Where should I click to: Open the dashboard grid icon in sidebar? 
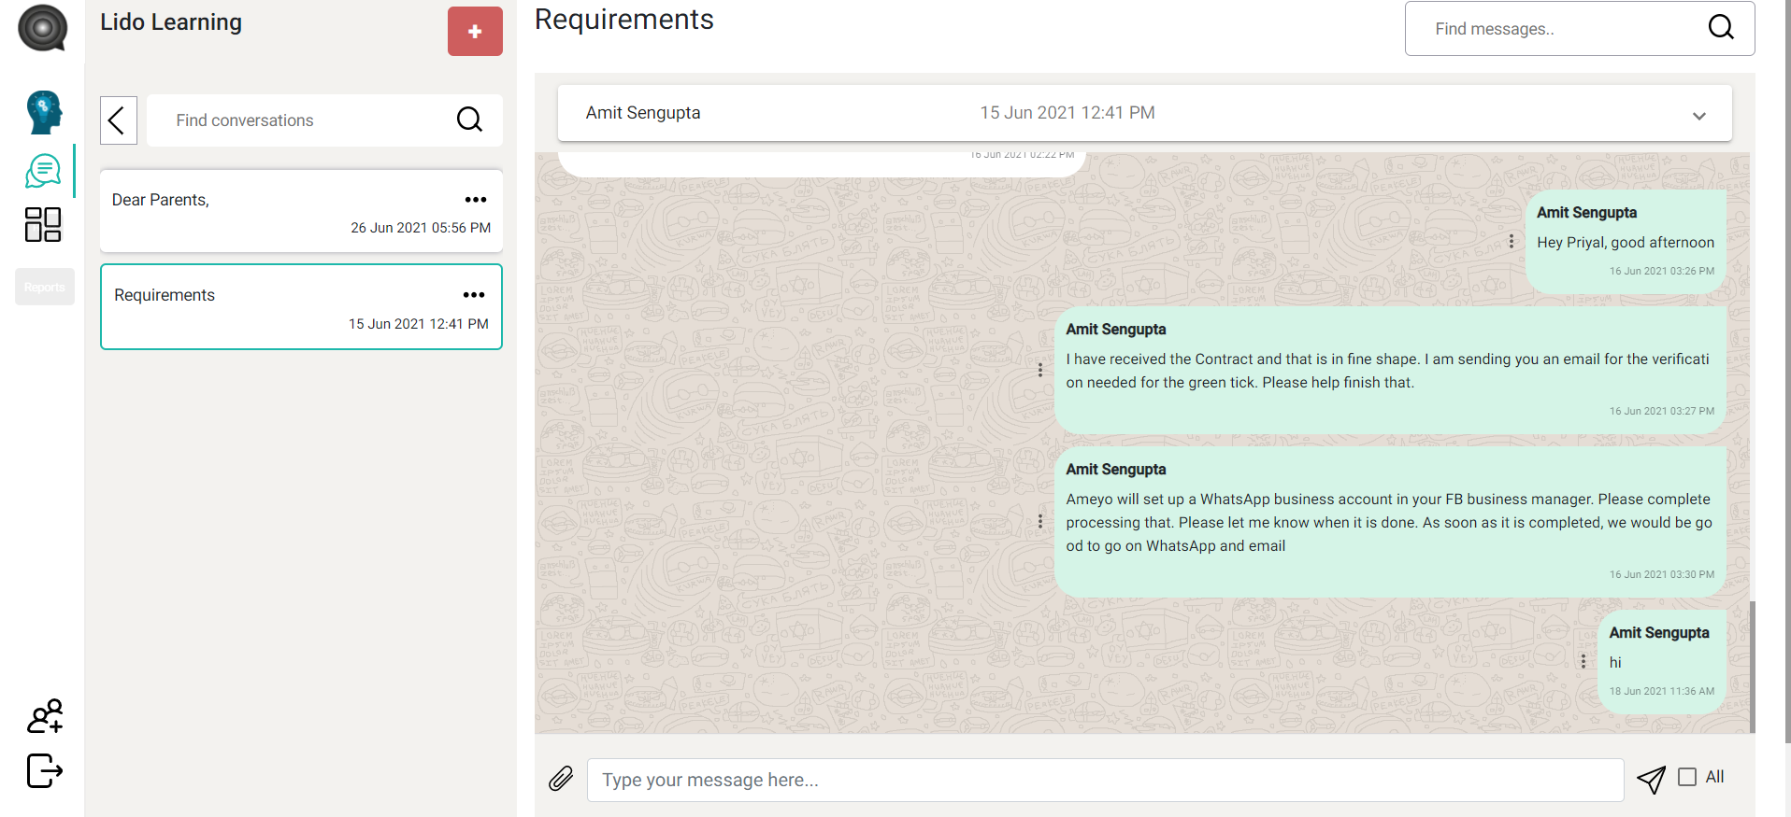pos(43,225)
